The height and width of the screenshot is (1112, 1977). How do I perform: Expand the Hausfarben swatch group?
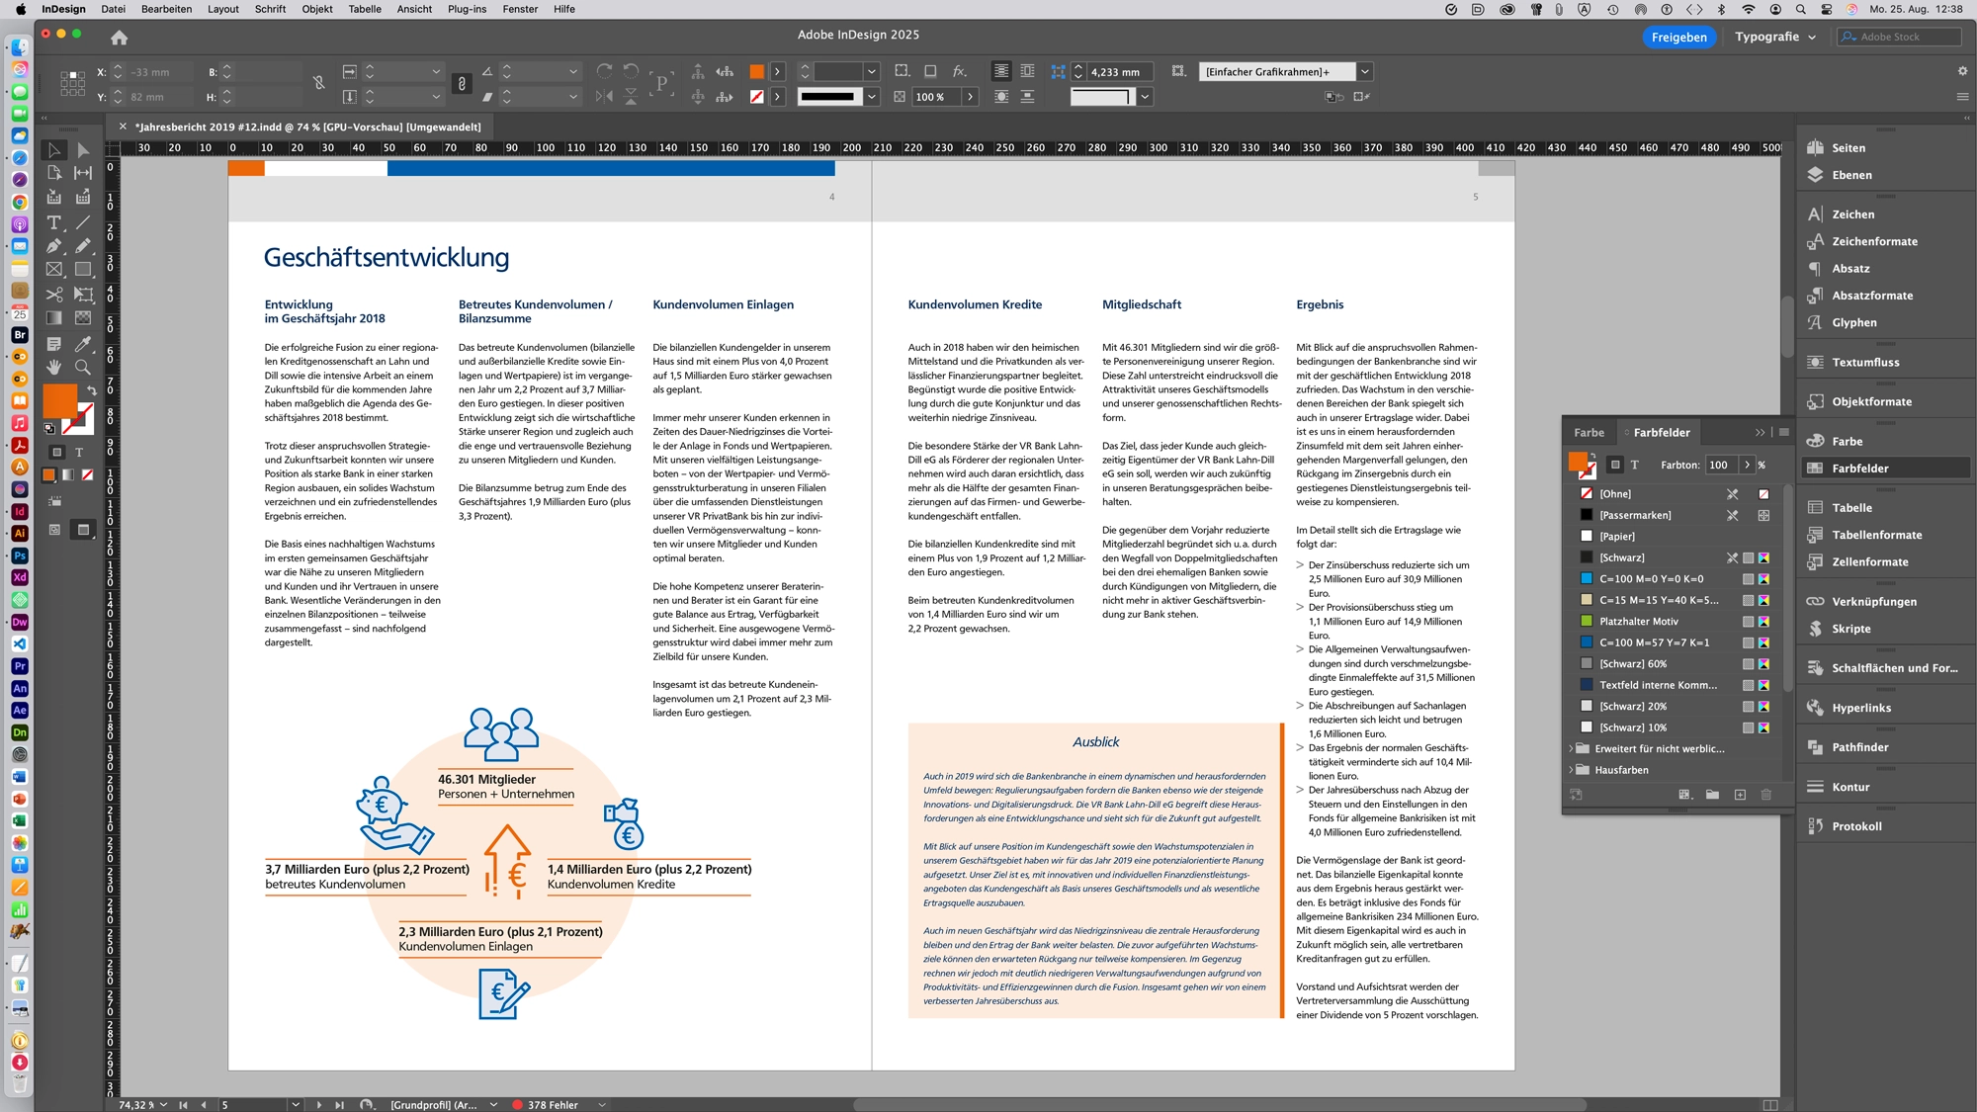point(1570,769)
